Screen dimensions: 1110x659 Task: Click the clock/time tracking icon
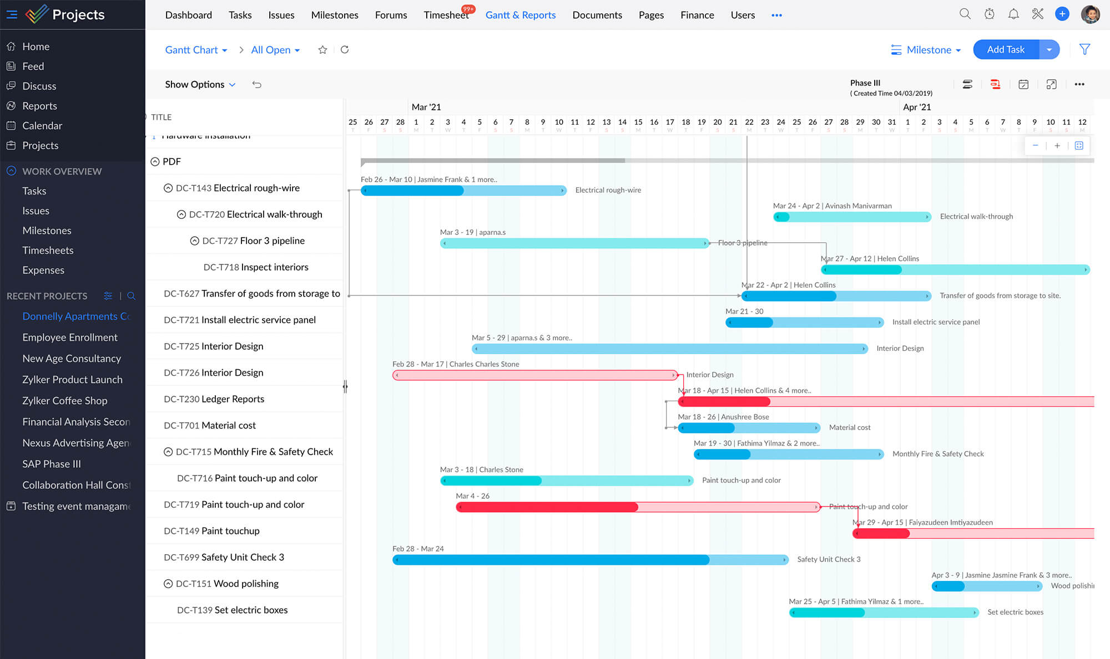(989, 15)
